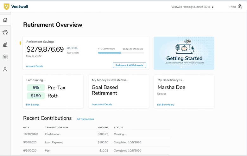Click the Vestwell shield logo

click(6, 7)
